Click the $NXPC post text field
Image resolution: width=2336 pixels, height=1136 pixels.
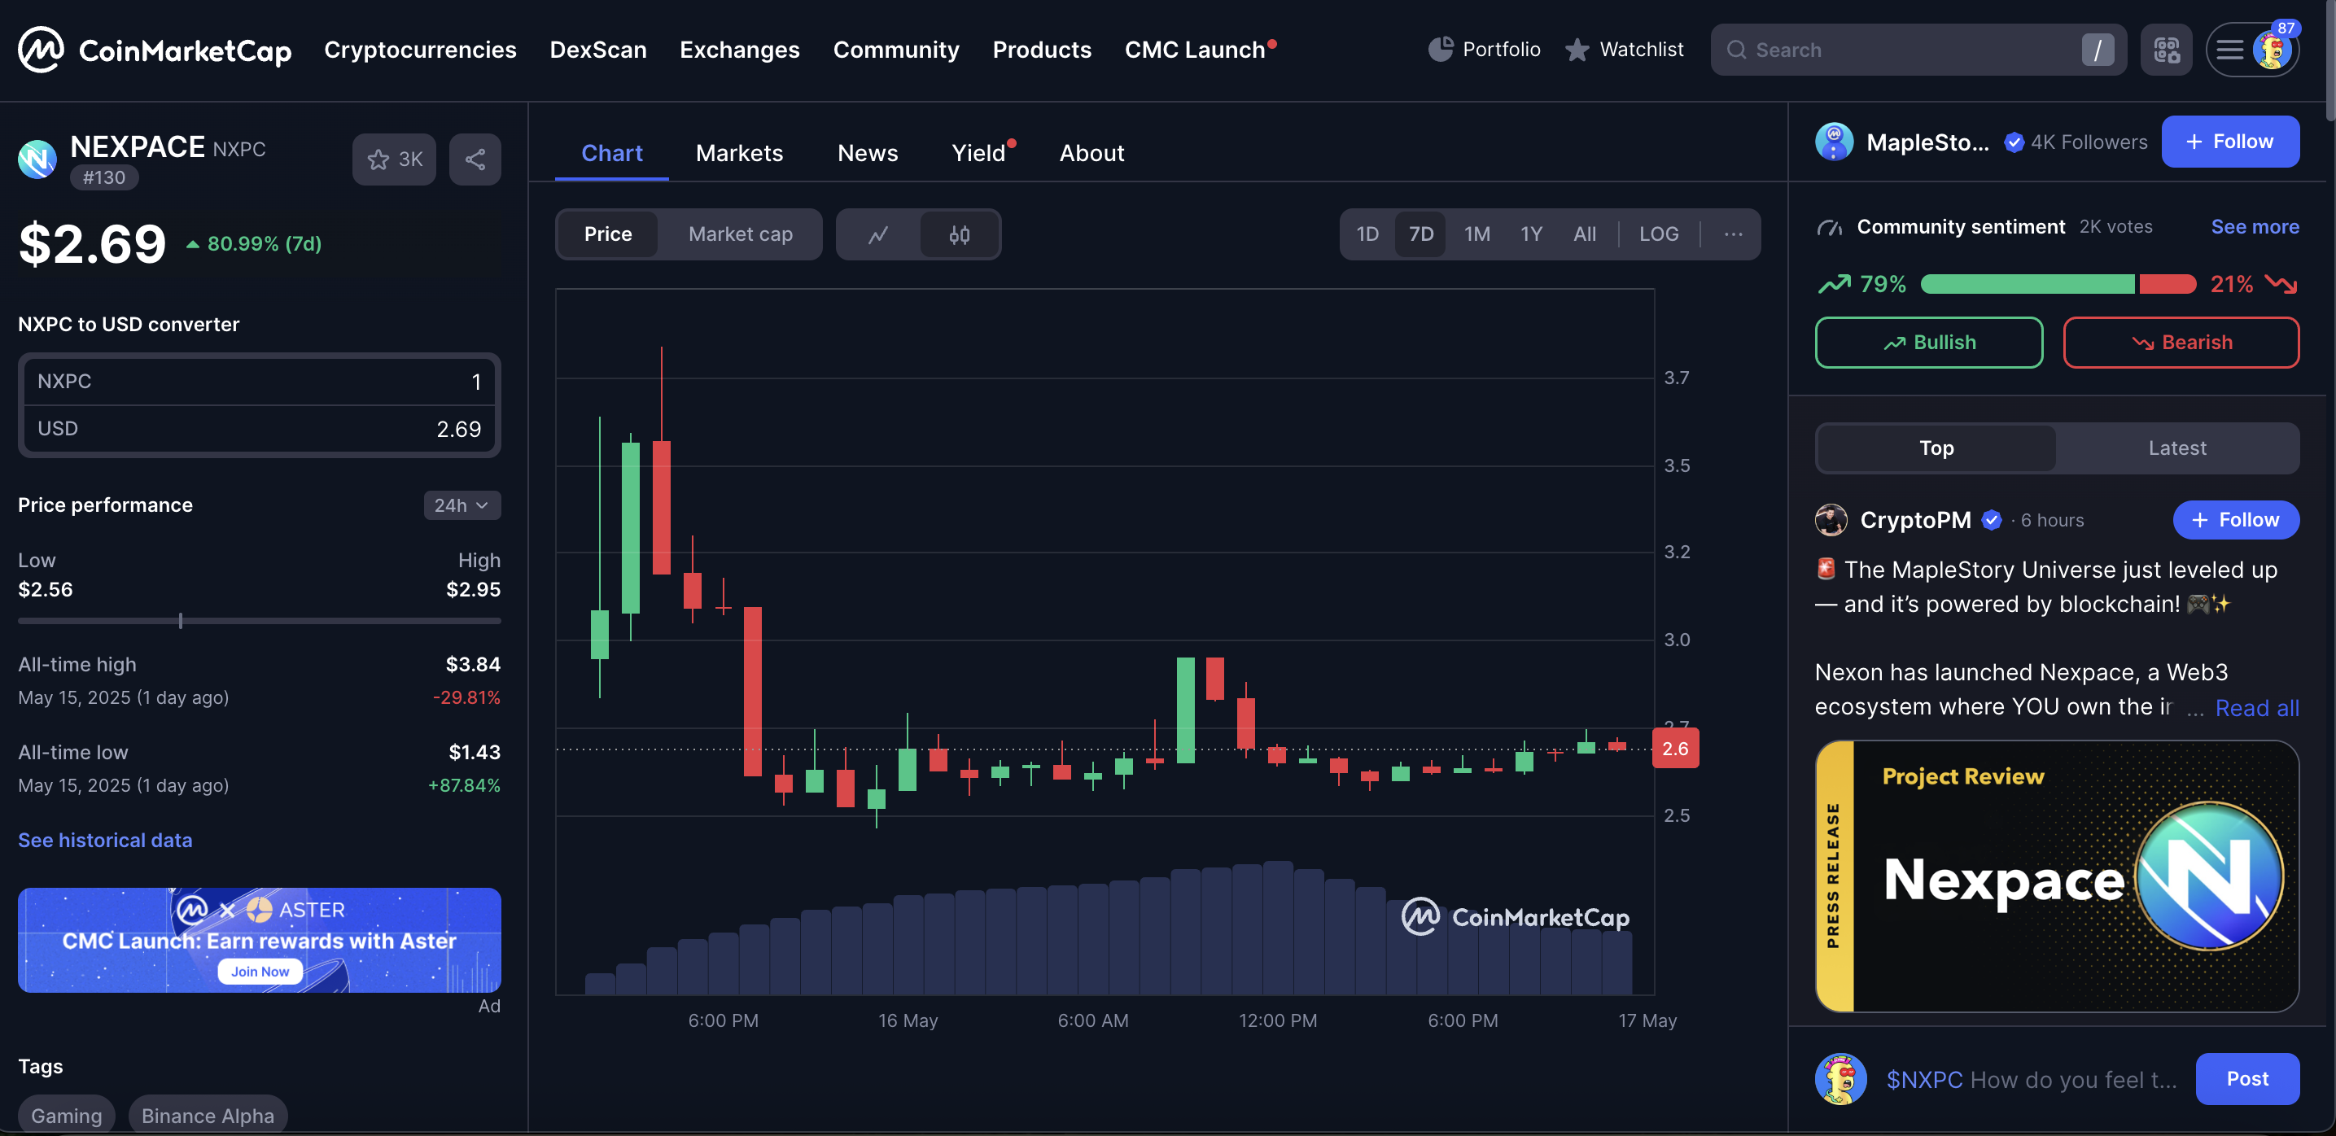tap(2031, 1080)
